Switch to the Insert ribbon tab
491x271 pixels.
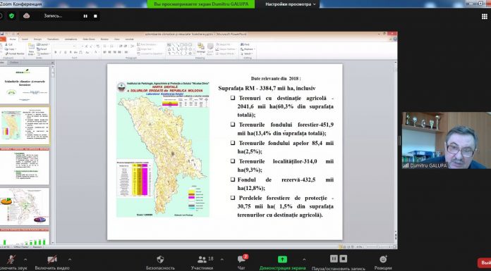point(25,39)
